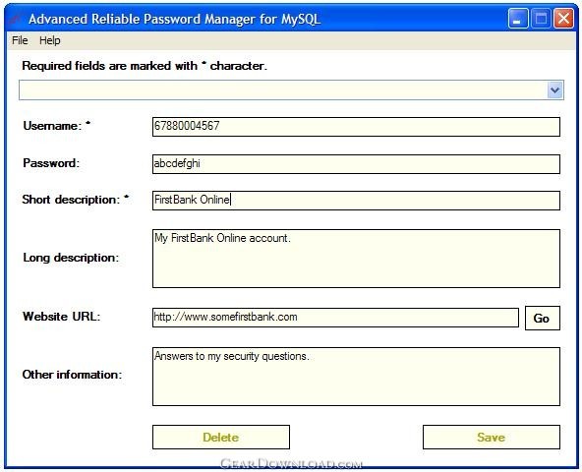Store the entry with the Save button

point(492,438)
